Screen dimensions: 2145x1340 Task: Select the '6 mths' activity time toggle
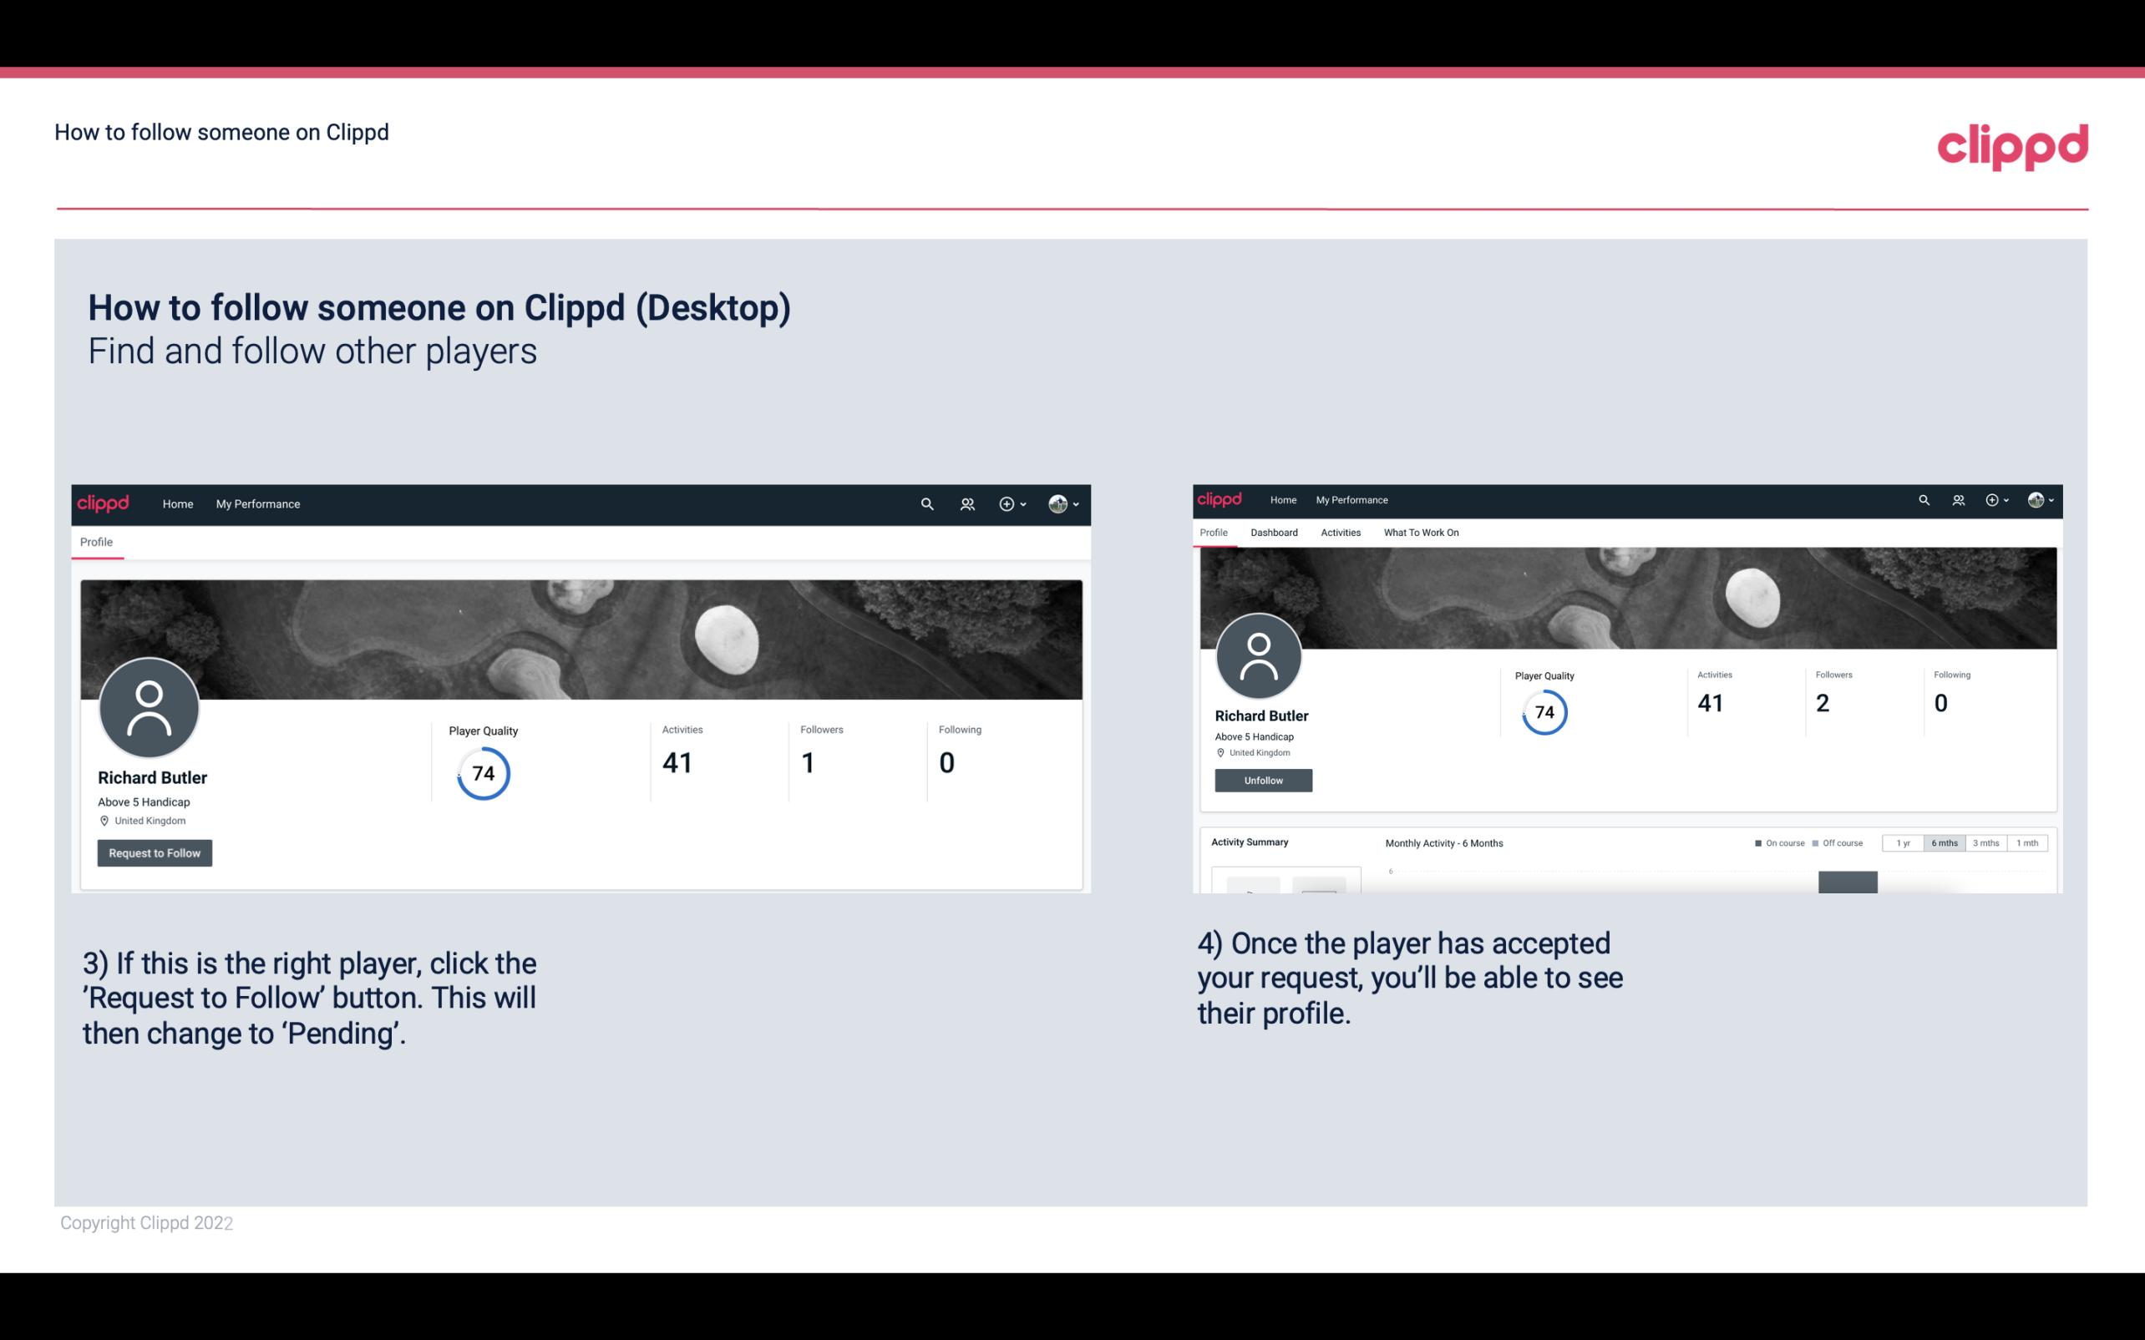tap(1945, 843)
